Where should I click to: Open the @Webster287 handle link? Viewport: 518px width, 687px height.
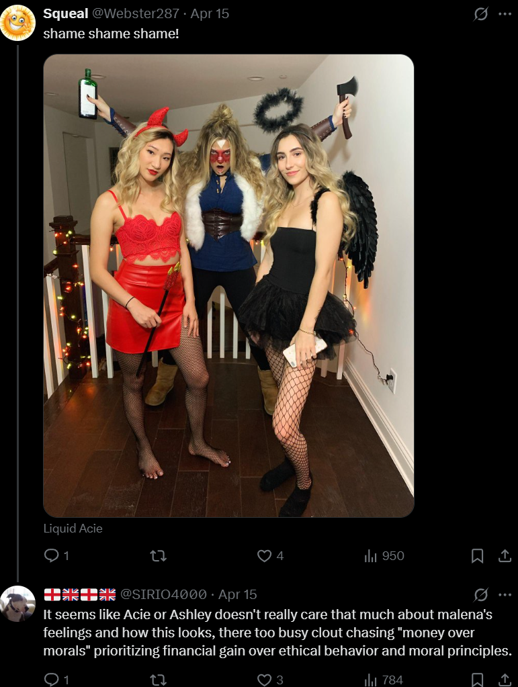[x=136, y=13]
